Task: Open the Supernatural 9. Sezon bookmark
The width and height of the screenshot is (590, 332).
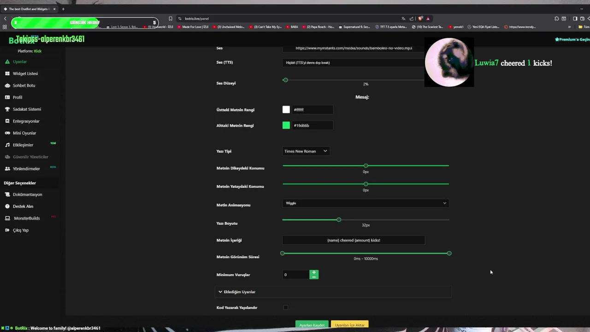Action: pos(354,27)
